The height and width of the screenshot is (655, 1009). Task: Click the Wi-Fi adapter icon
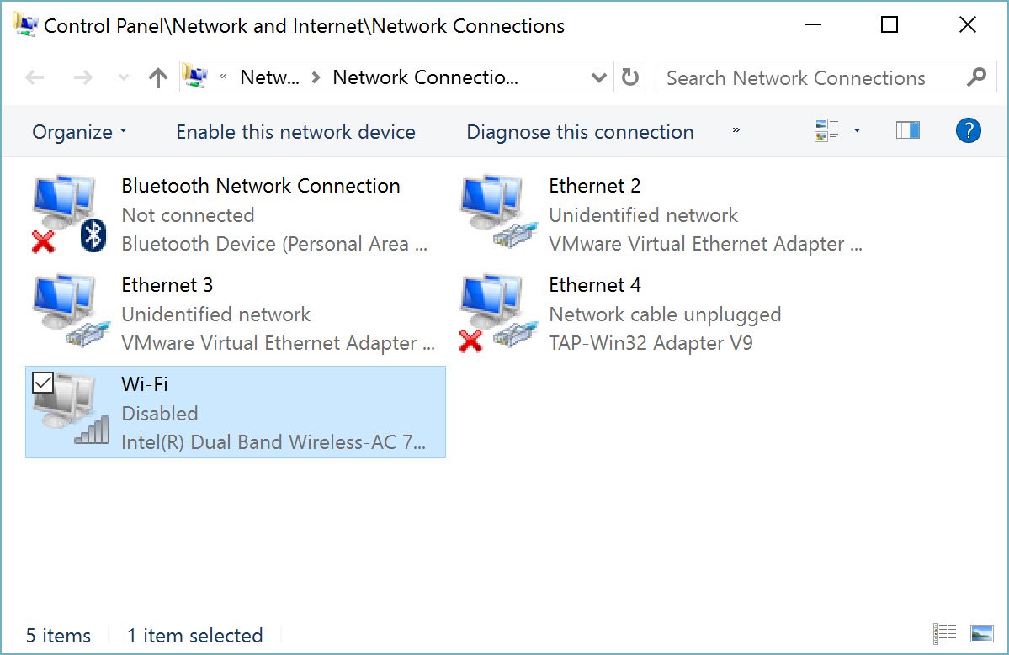click(x=71, y=412)
